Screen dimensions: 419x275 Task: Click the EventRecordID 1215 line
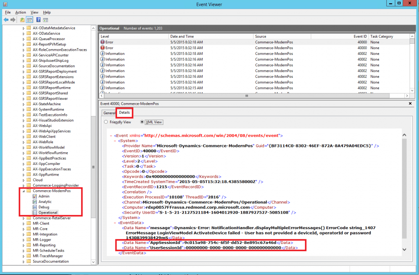163,187
